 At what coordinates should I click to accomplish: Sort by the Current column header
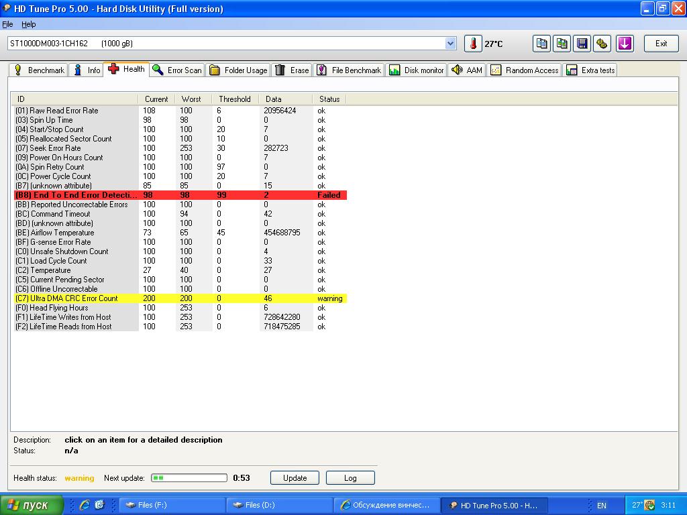(156, 99)
